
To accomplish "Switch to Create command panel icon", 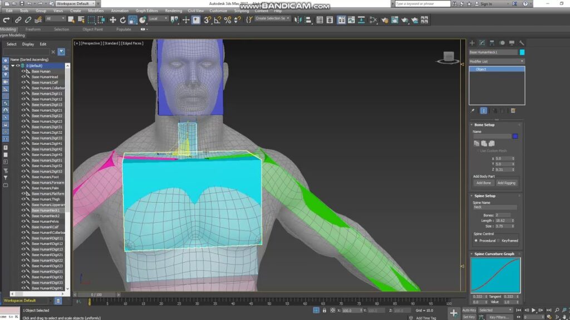I will [473, 42].
